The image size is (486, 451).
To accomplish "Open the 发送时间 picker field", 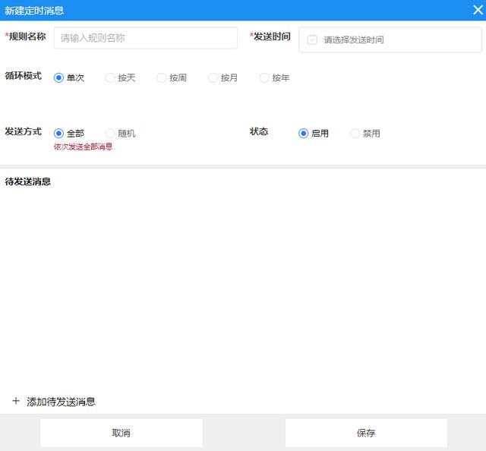I will tap(390, 39).
